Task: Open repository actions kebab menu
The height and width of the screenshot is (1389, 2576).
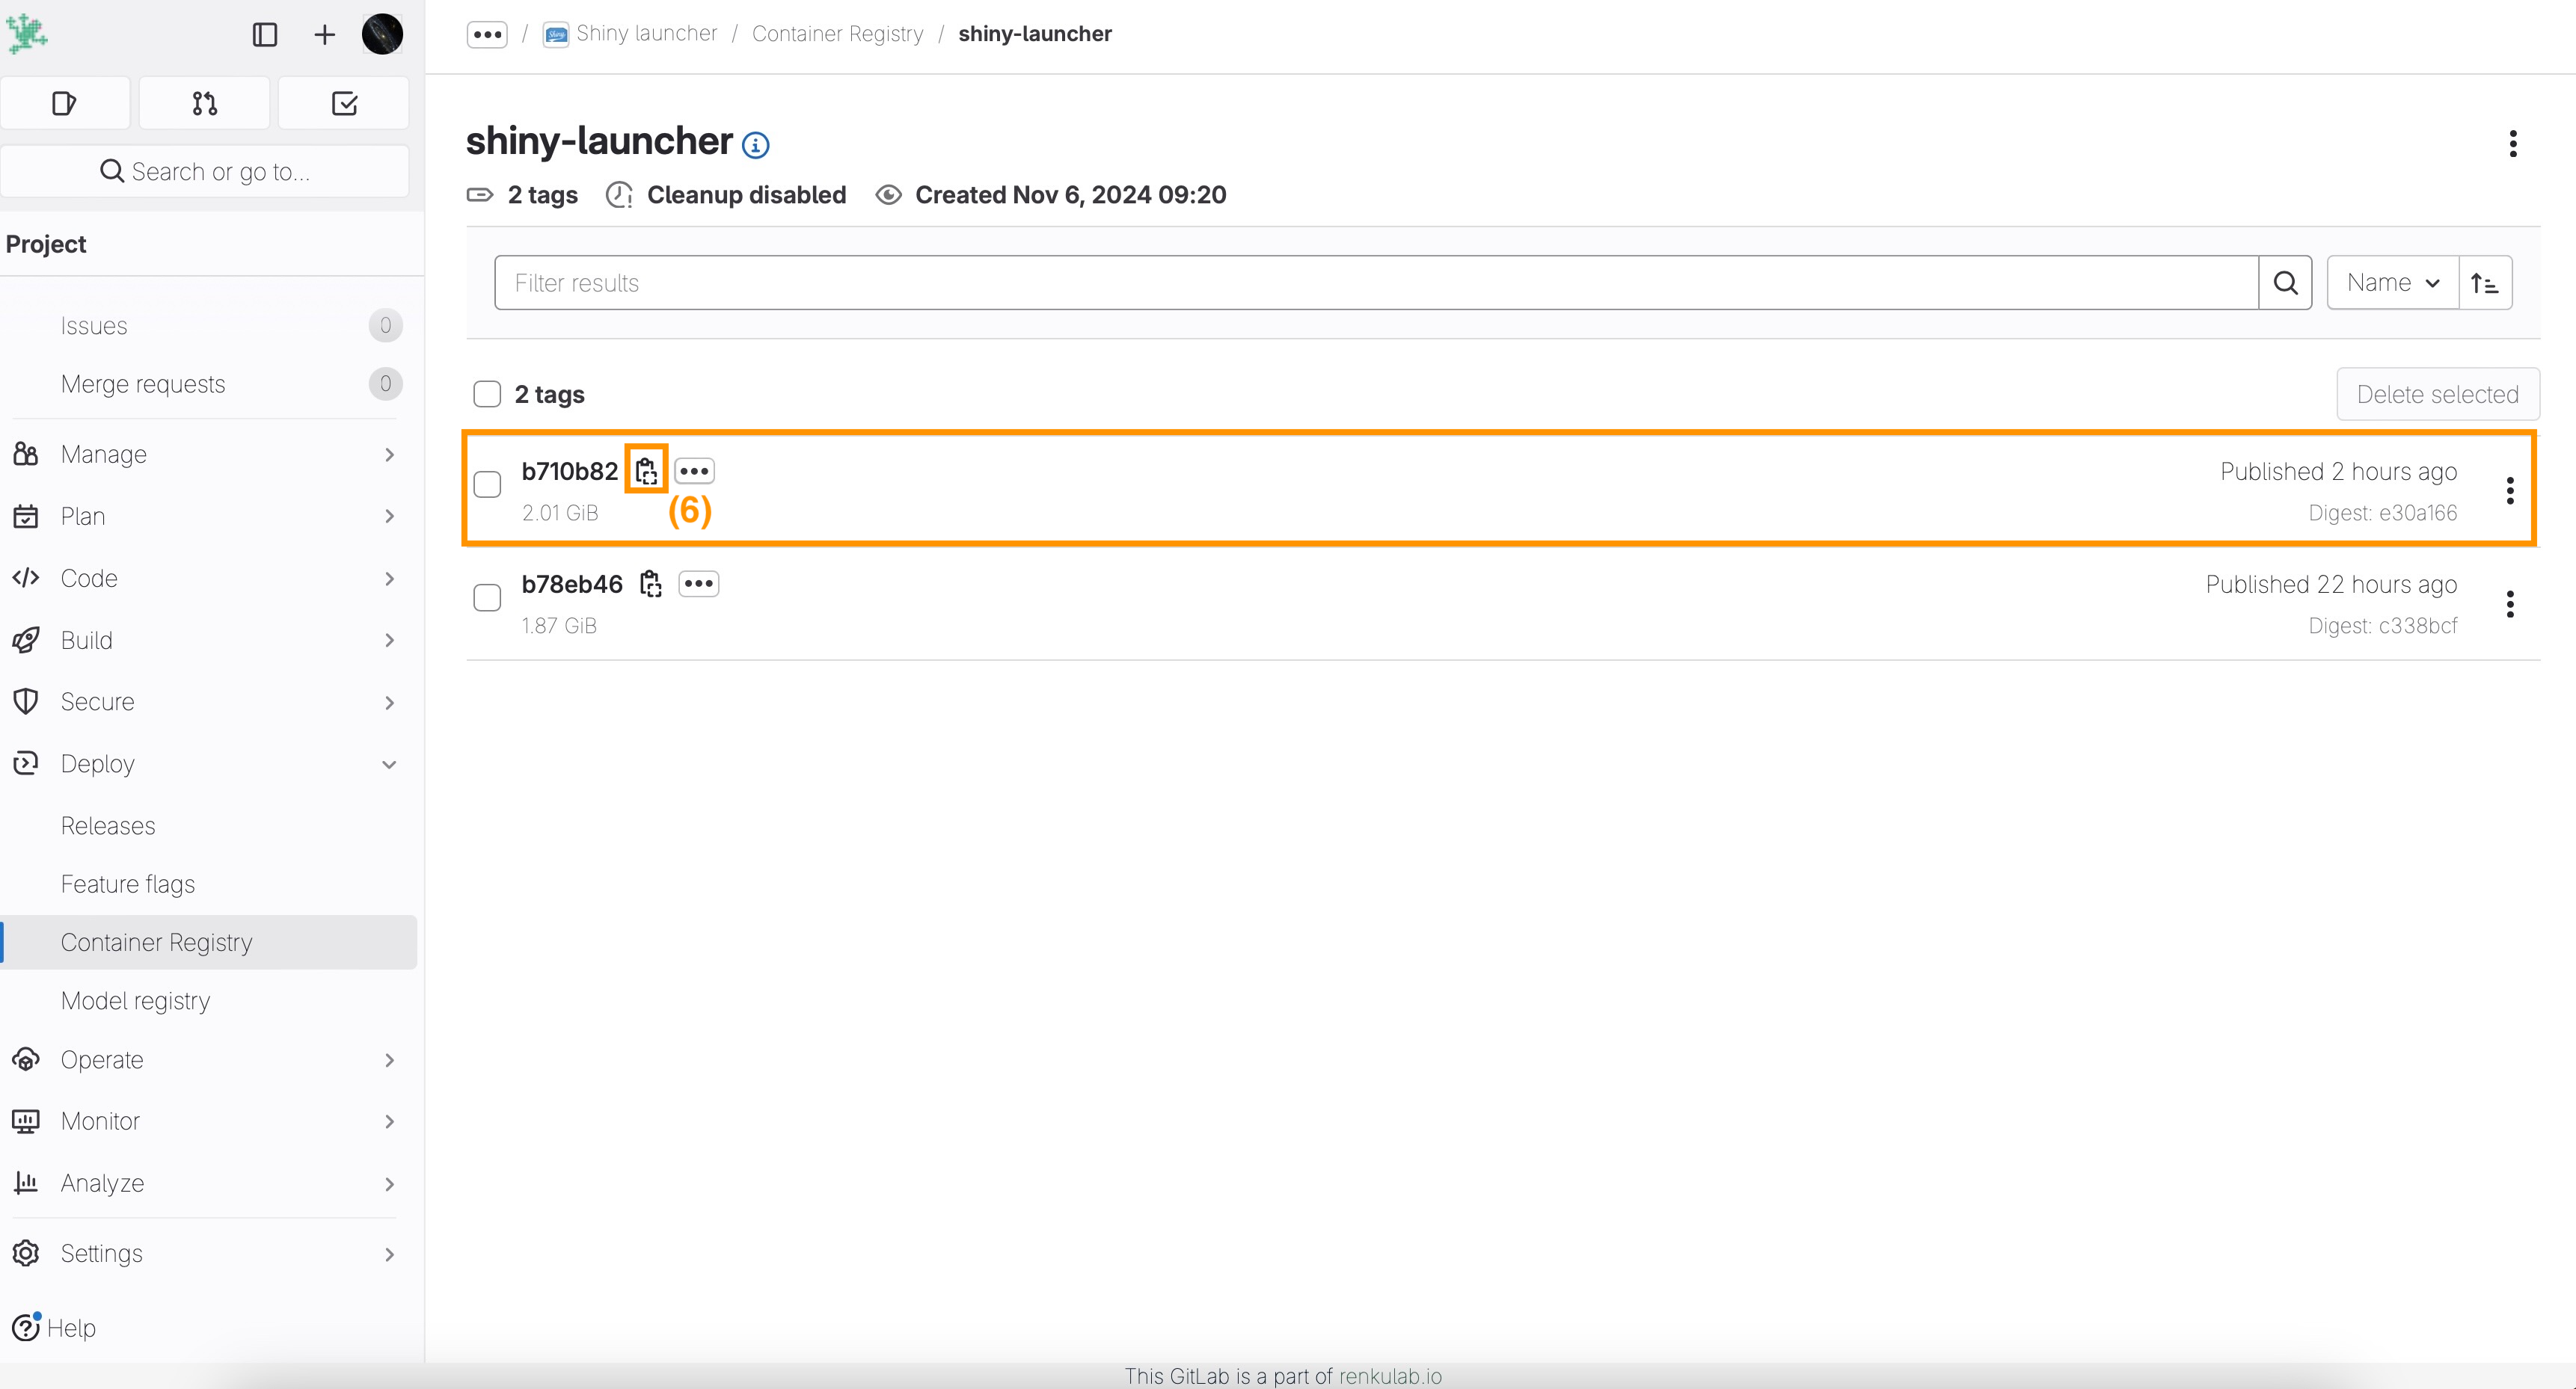Action: (x=2512, y=144)
